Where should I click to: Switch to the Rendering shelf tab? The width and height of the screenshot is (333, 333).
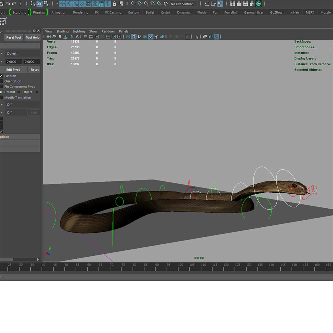click(x=81, y=12)
